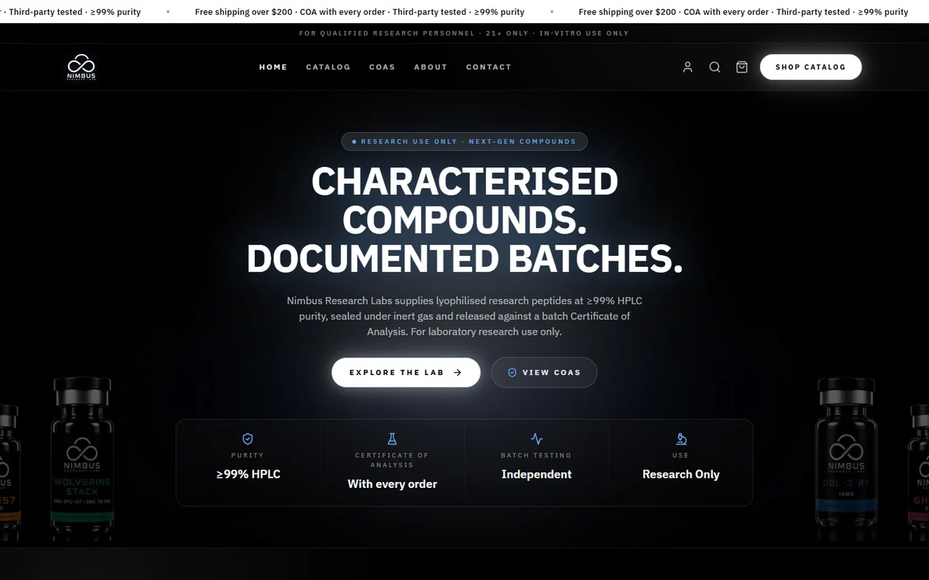Open the shopping cart icon
Screen dimensions: 929x580
742,67
